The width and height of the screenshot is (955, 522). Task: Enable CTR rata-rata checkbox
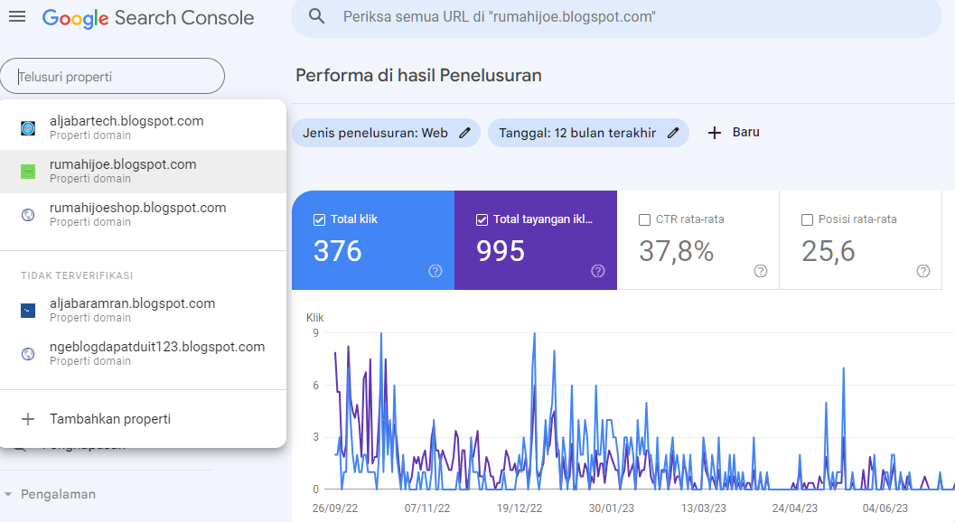(644, 219)
